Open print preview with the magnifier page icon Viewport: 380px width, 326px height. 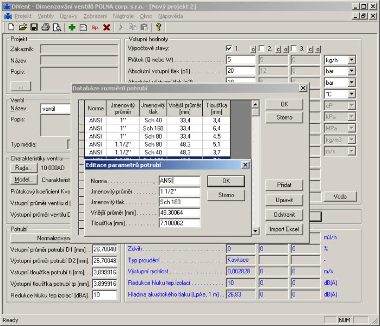57,27
